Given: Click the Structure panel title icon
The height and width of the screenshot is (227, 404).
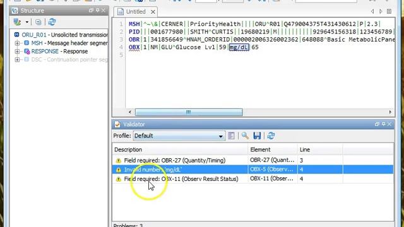Looking at the screenshot, I should [15, 11].
